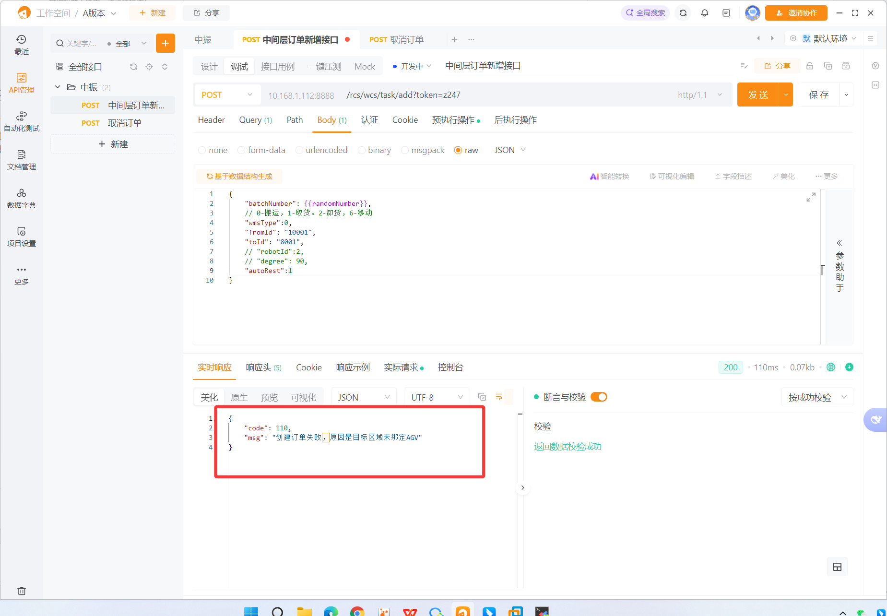The width and height of the screenshot is (887, 616).
Task: Copy the response body content
Action: pyautogui.click(x=482, y=397)
